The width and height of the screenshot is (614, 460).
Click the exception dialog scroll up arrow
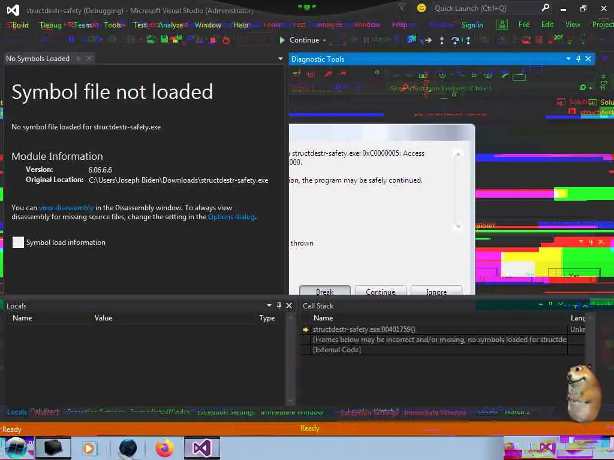point(458,155)
